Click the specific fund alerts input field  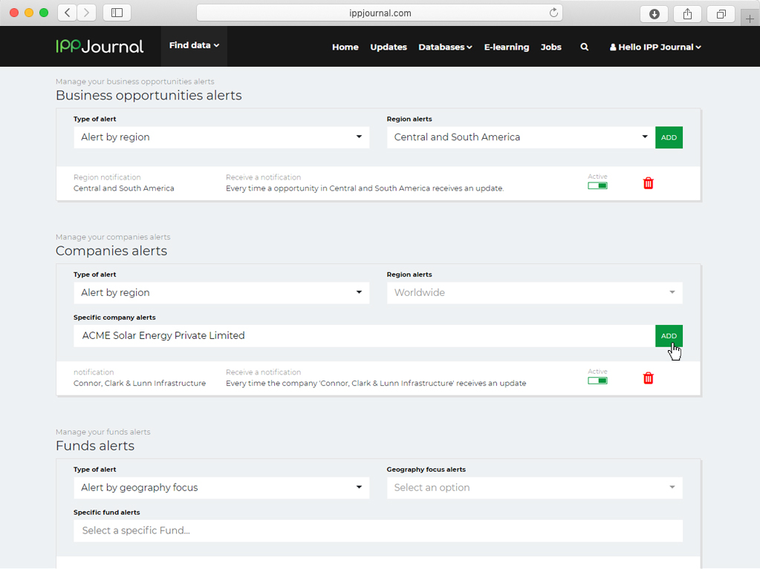pyautogui.click(x=377, y=530)
